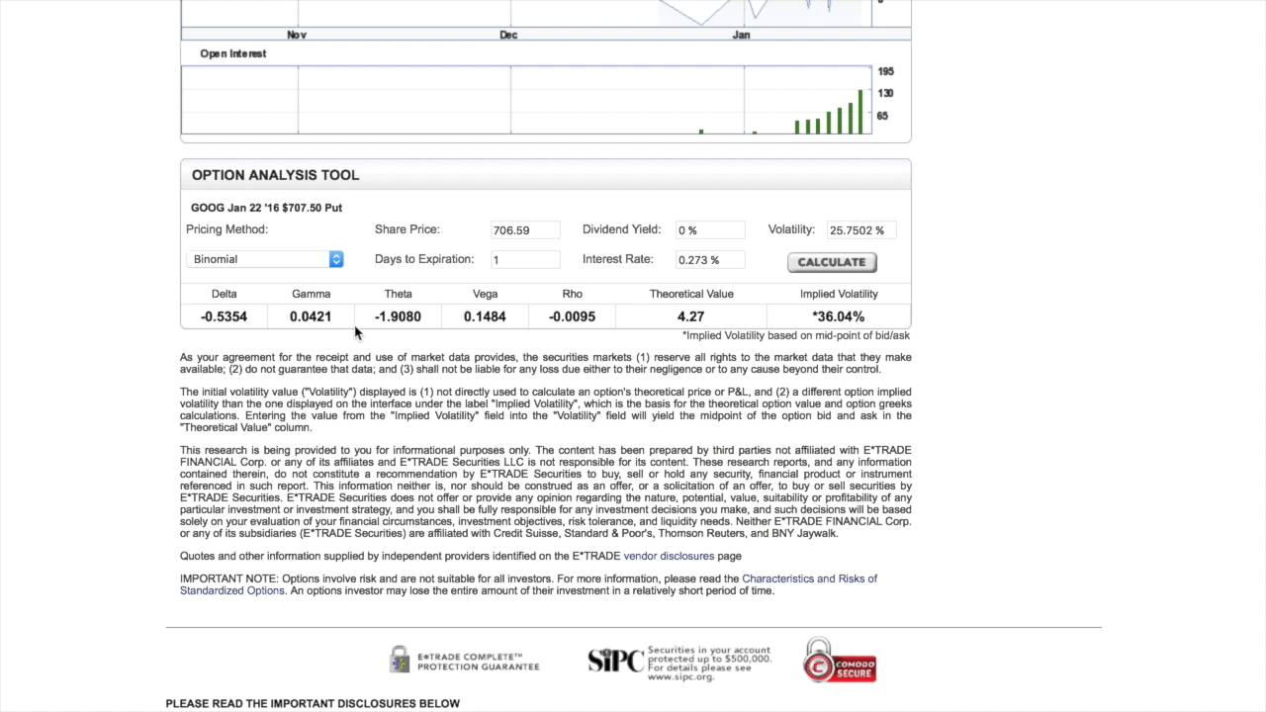Click the Interest Rate input field
The image size is (1266, 712).
point(710,259)
